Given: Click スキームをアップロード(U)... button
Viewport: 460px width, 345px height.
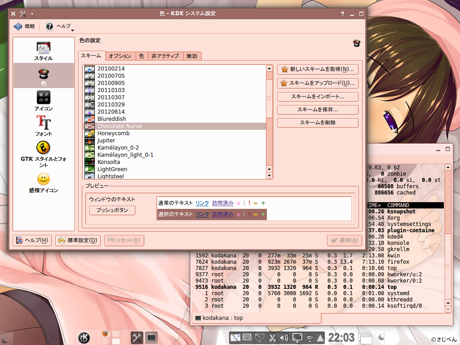Looking at the screenshot, I should tap(318, 83).
